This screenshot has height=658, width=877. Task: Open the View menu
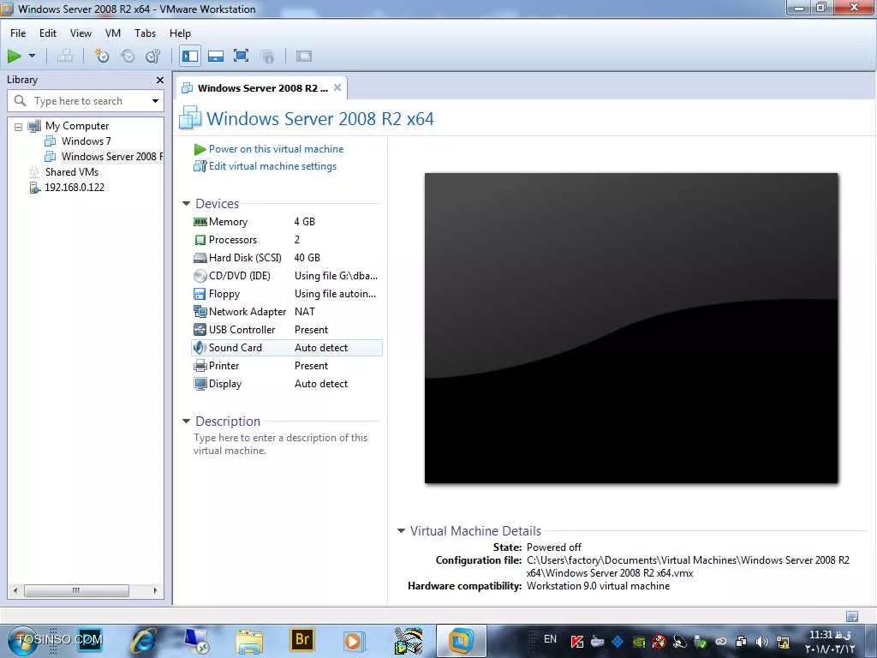[81, 33]
